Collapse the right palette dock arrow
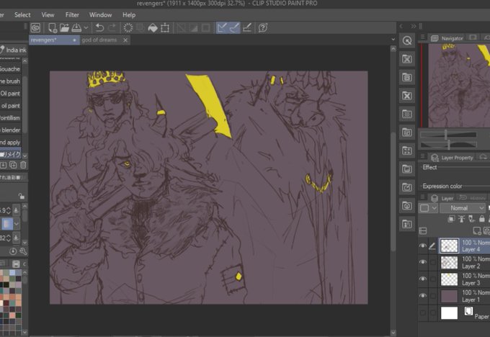 401,26
